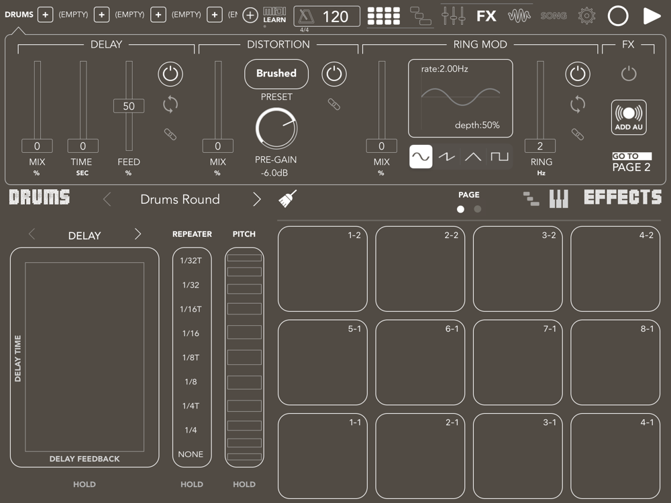Click the ADD AU icon
This screenshot has height=503, width=671.
(629, 117)
